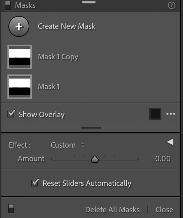Select the Mask 1 Copy label

click(x=58, y=57)
